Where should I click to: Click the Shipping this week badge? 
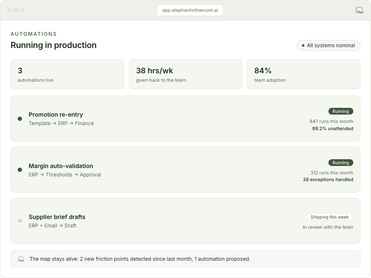point(330,217)
